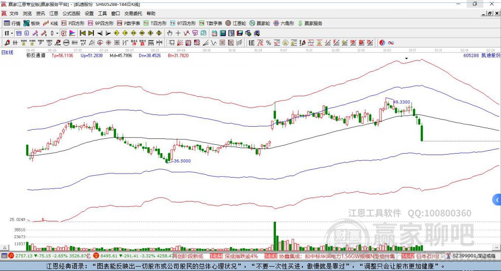The height and width of the screenshot is (271, 501).
Task: Click the Up=51.2838 indicator value
Action: [x=91, y=56]
